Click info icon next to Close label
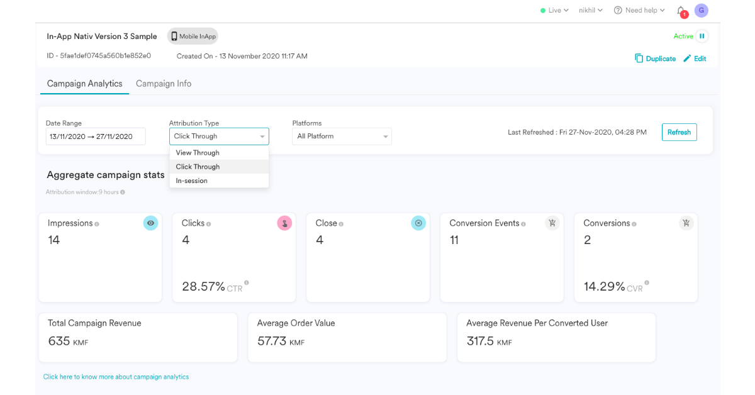755x395 pixels. click(x=342, y=224)
